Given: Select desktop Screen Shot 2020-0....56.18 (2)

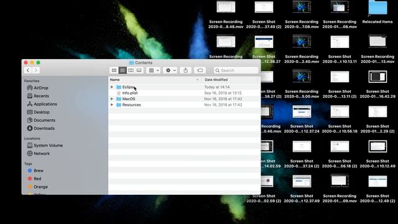Looking at the screenshot, I should pyautogui.click(x=340, y=154).
